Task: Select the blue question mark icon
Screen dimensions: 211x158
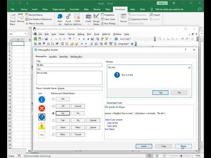Action: (42, 117)
